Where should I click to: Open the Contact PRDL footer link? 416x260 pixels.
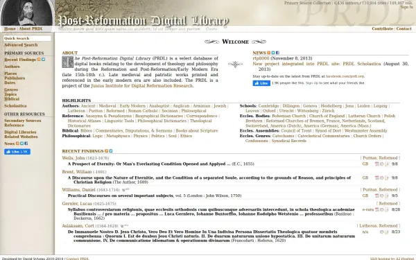tap(78, 259)
